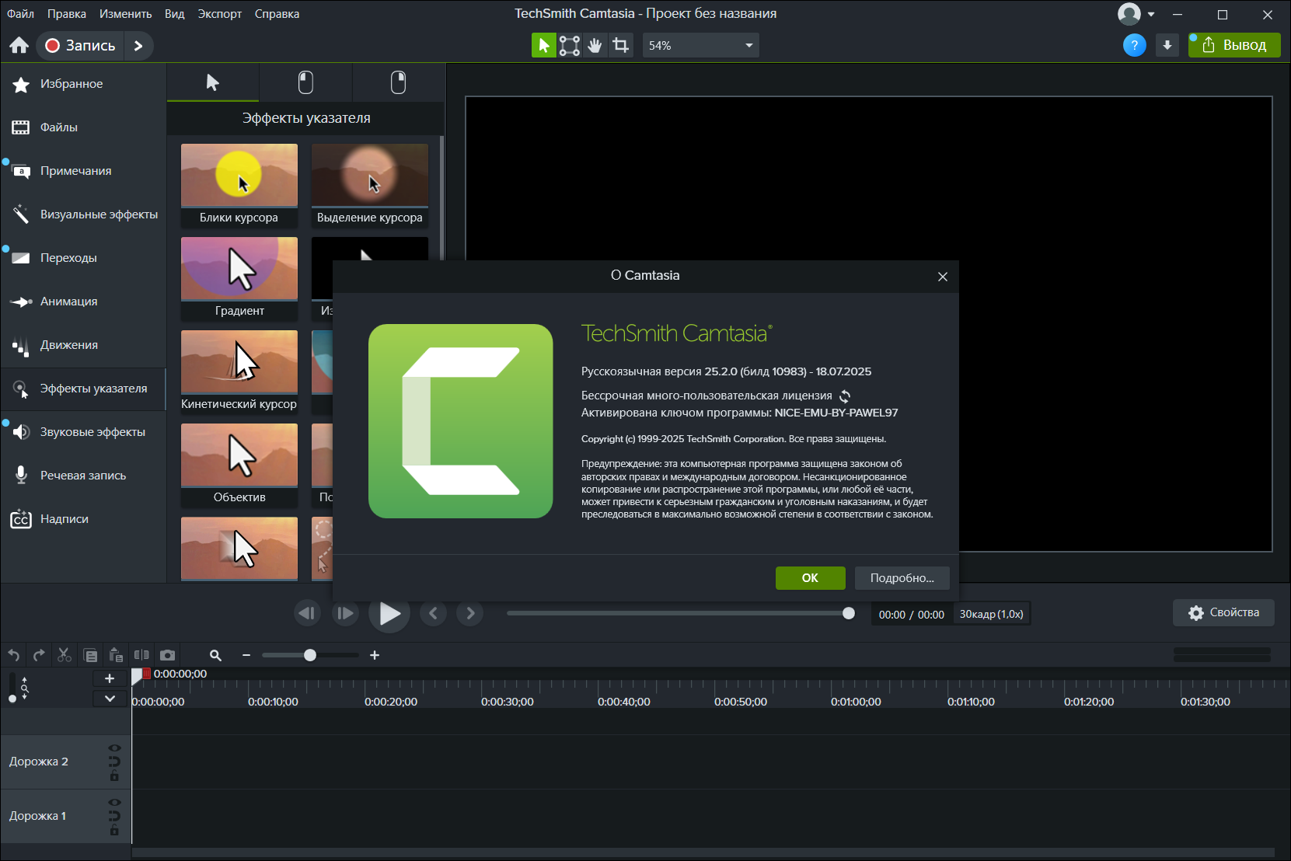Take a snapshot with camera icon
This screenshot has width=1291, height=861.
[167, 655]
